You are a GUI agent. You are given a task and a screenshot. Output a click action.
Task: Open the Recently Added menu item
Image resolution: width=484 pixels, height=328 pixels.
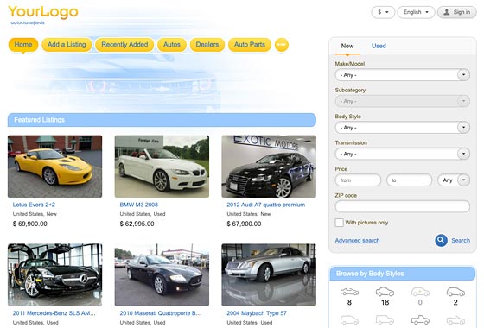tap(124, 45)
